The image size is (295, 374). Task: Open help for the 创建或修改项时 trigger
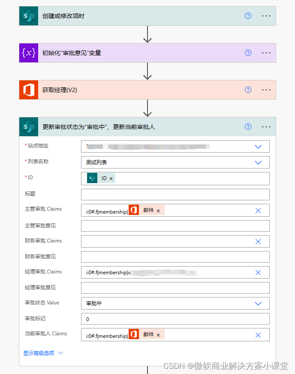(x=248, y=16)
